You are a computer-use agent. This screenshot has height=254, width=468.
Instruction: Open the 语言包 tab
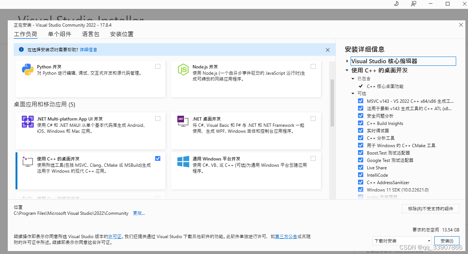click(91, 34)
